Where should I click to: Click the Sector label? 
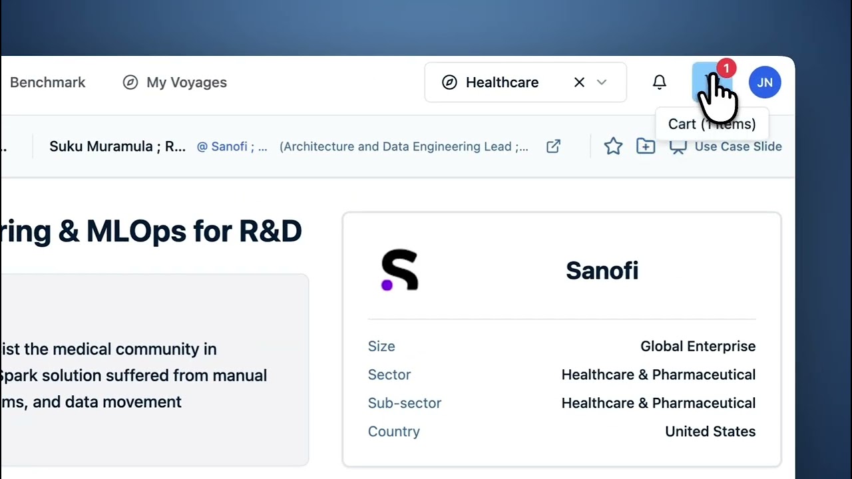click(389, 375)
